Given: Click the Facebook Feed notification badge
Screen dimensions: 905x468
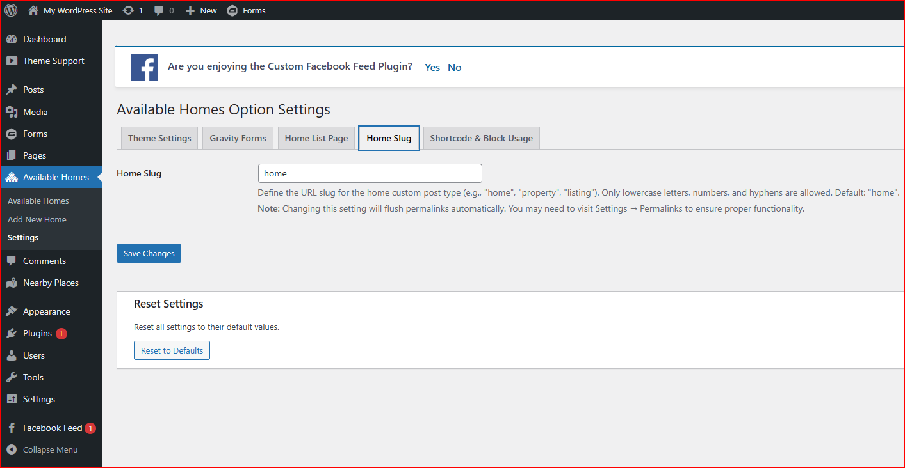Looking at the screenshot, I should tap(90, 428).
